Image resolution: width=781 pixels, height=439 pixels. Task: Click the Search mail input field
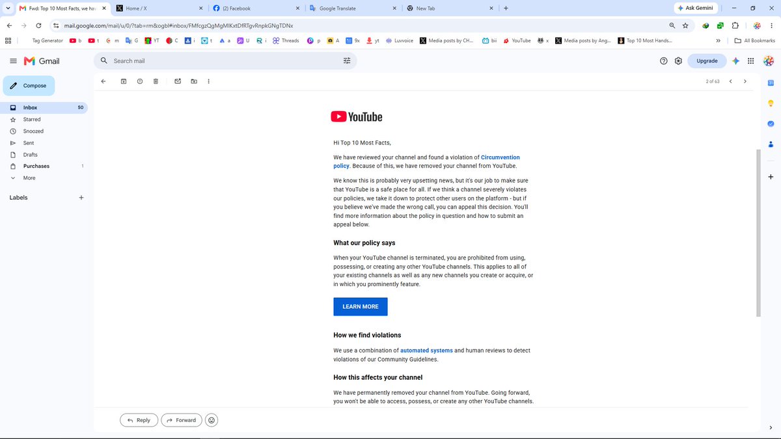pos(225,60)
